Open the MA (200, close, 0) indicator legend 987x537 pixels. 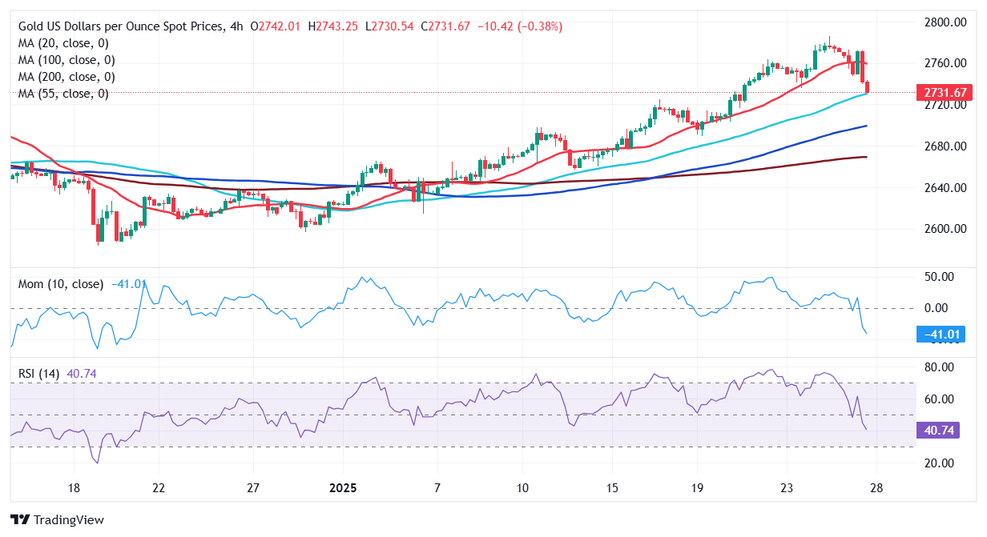pos(66,77)
